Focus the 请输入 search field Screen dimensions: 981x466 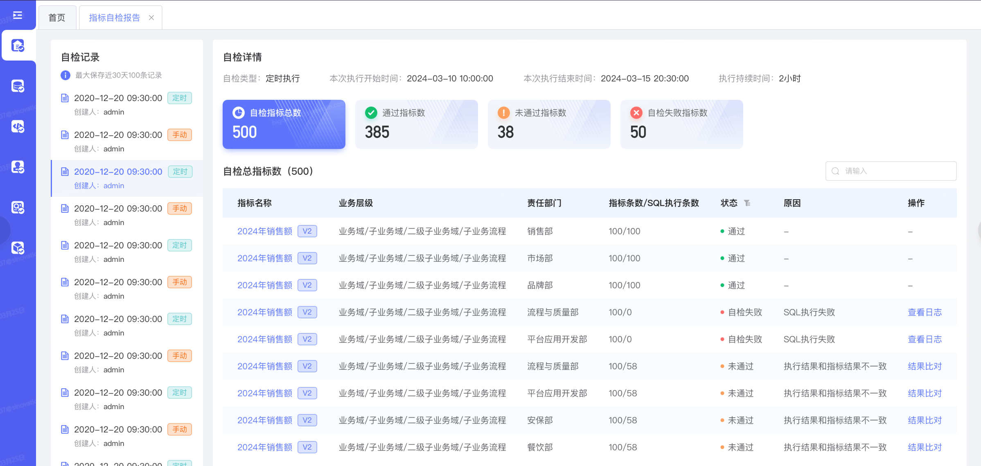(x=891, y=171)
